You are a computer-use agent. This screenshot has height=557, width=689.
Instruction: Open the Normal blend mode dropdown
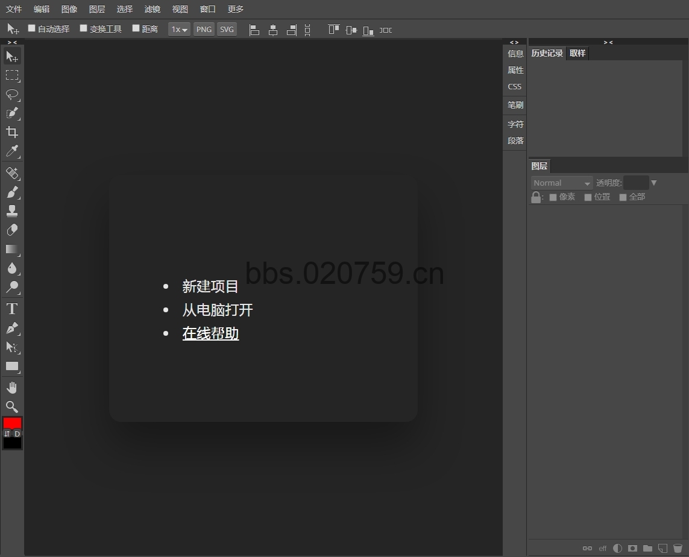point(562,183)
